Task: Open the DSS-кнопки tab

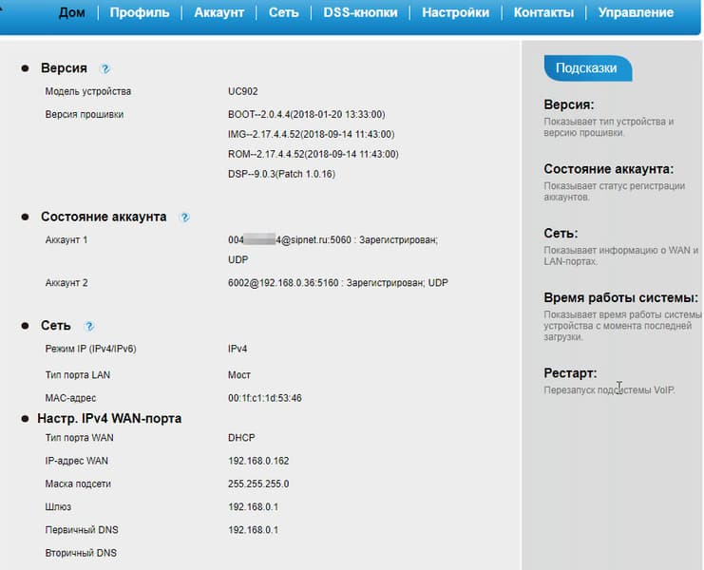Action: [360, 12]
